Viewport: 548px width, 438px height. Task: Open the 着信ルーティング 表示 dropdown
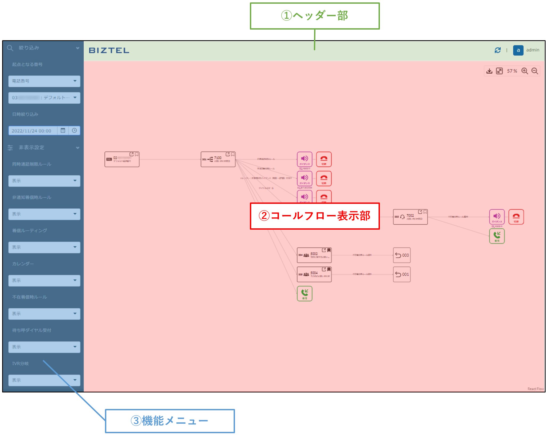coord(44,248)
